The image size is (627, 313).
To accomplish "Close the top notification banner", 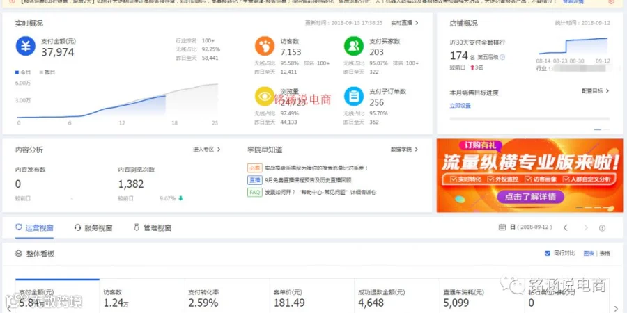I will tap(611, 1).
